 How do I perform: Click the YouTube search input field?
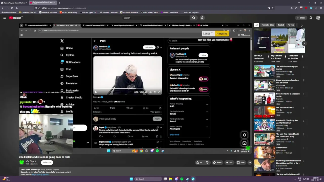click(x=156, y=18)
